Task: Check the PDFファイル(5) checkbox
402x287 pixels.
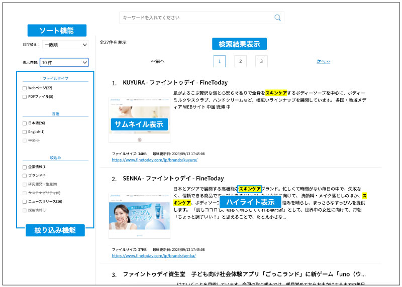Action: [x=25, y=97]
